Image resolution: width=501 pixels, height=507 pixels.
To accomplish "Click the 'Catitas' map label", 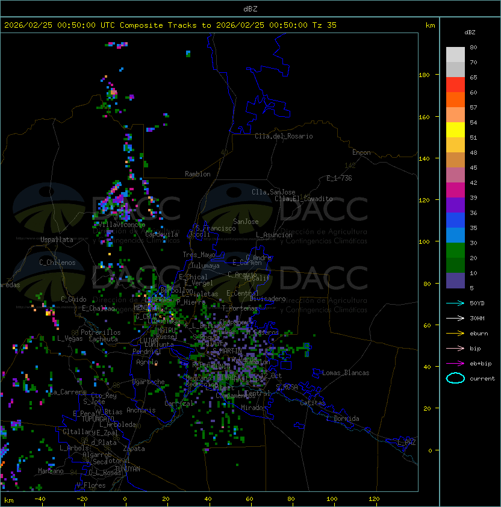I will point(313,403).
